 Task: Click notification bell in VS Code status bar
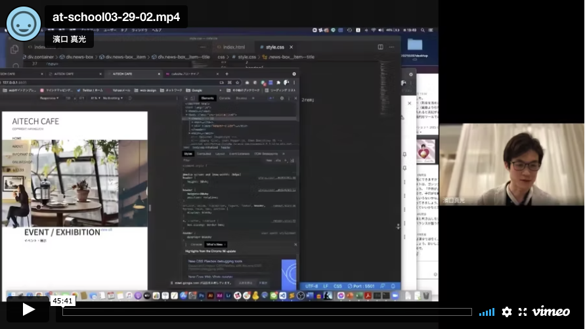pos(393,286)
